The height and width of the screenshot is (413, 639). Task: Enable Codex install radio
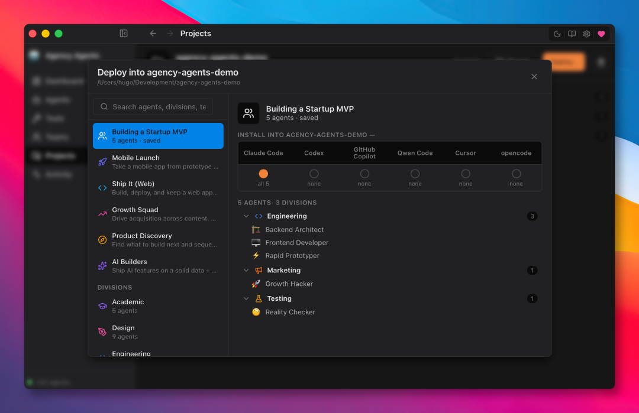pos(314,174)
